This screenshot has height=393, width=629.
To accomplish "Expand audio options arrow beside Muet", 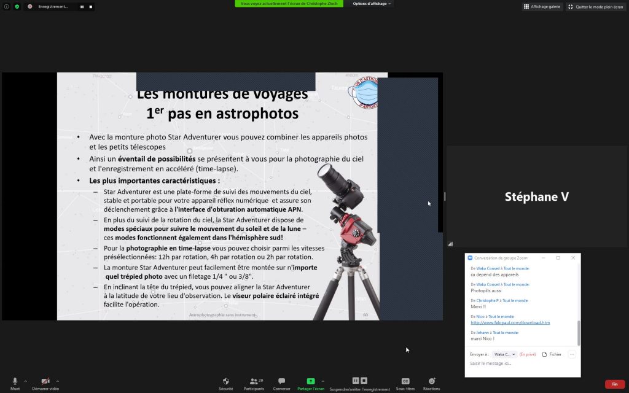I will 26,381.
